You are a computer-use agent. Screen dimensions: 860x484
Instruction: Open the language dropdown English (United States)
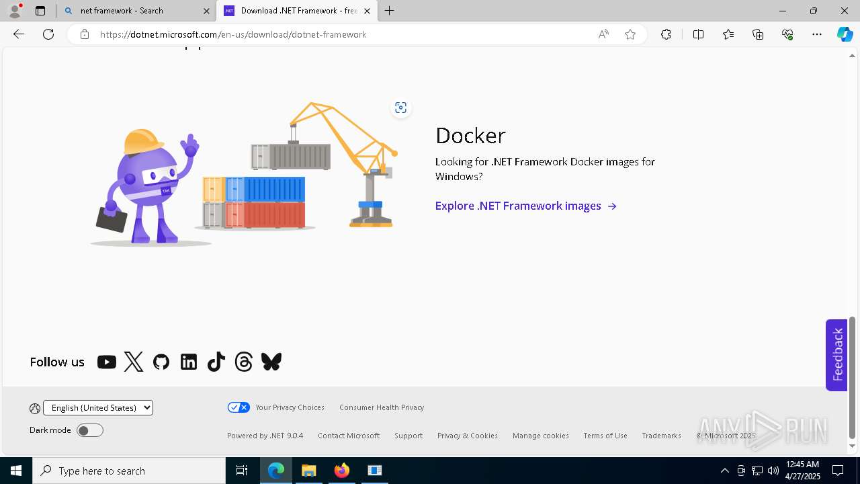point(98,407)
